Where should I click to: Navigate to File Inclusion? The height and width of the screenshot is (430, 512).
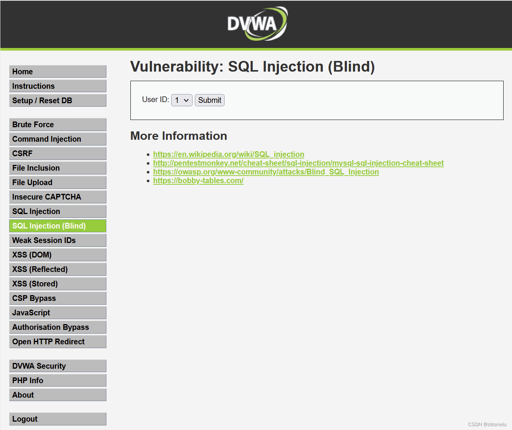click(x=58, y=168)
